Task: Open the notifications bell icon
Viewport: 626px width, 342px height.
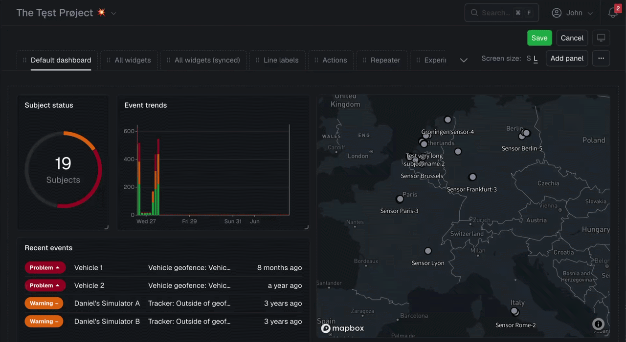Action: tap(613, 13)
